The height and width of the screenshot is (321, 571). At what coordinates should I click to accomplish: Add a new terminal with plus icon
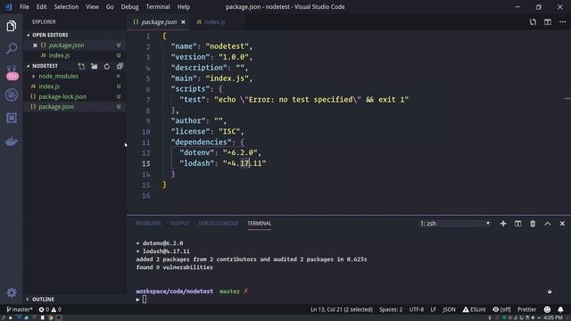click(503, 224)
